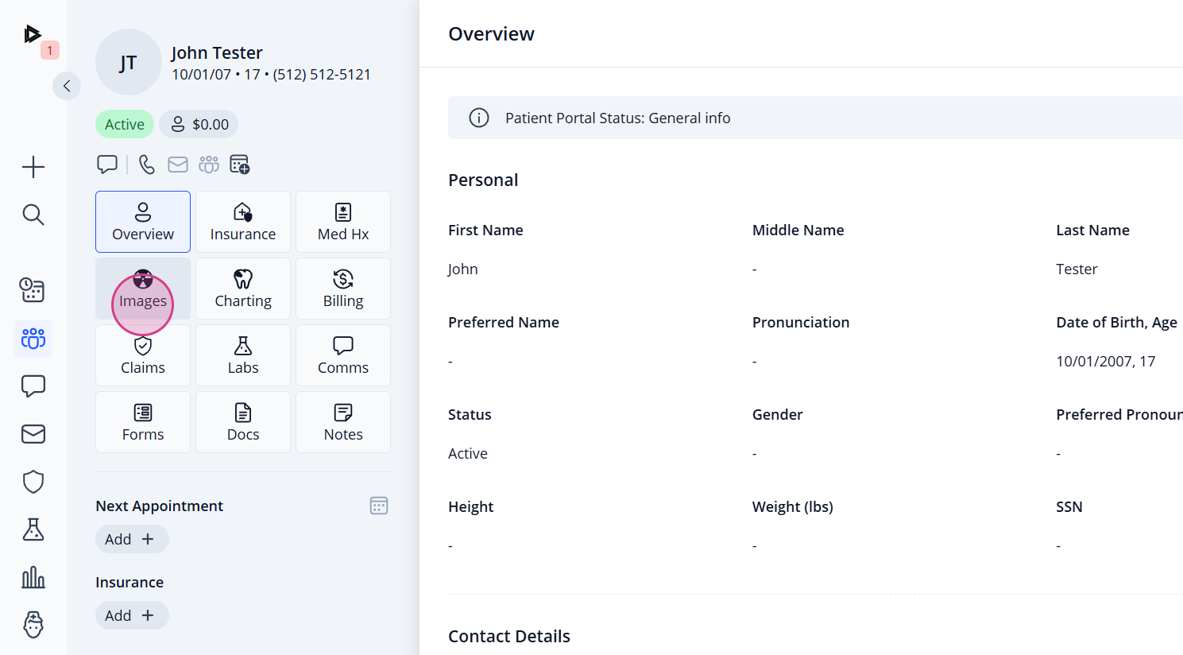Add insurance with the Add button

[132, 615]
